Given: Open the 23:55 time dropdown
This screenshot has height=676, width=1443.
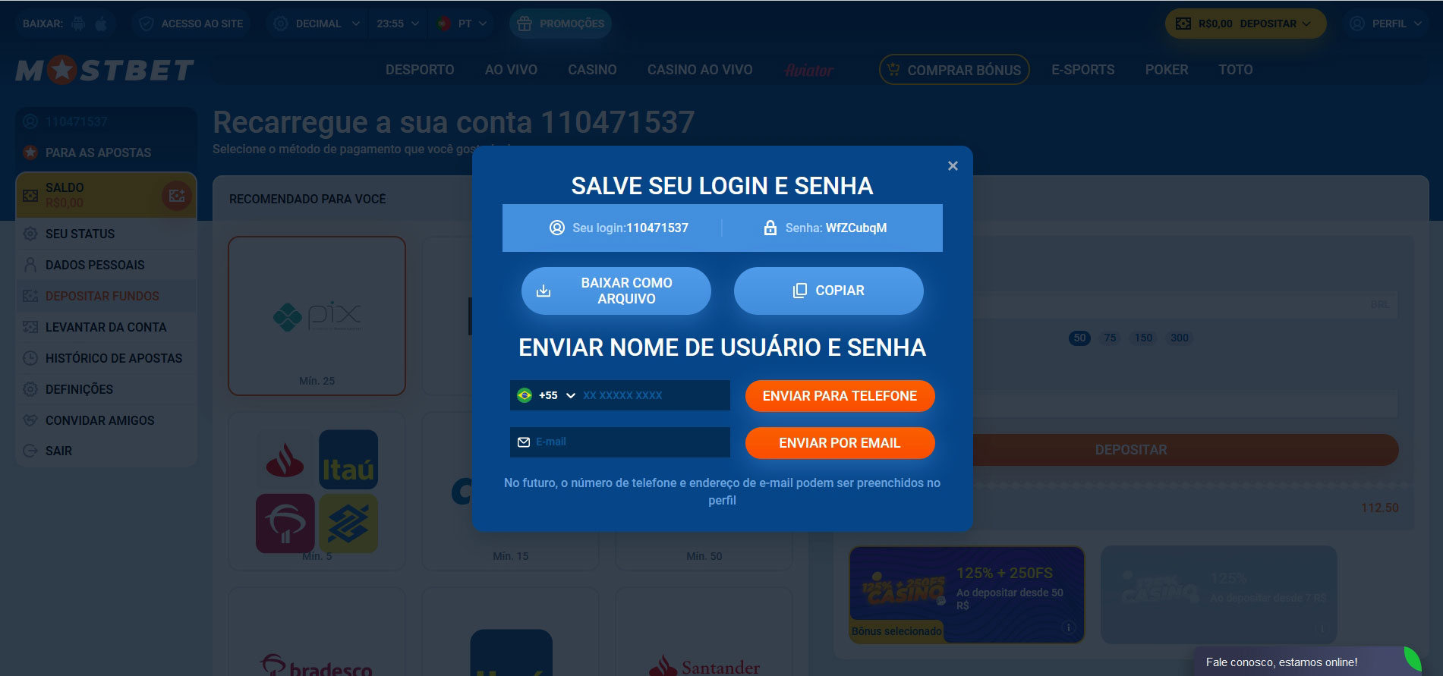Looking at the screenshot, I should tap(397, 24).
